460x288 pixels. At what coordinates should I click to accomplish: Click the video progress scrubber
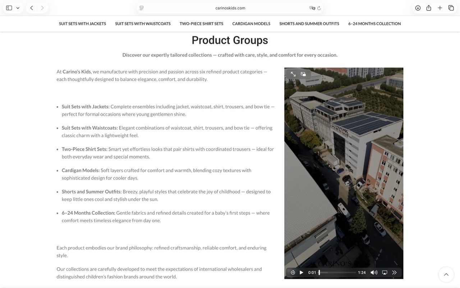click(337, 273)
